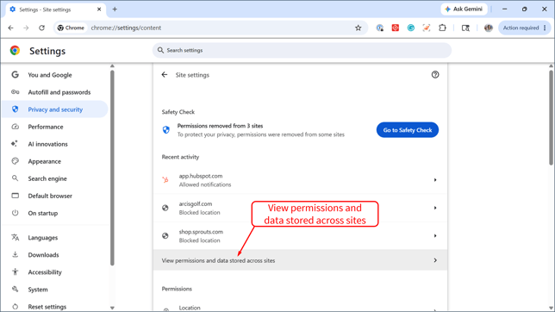Screen dimensions: 555x312
Task: Open Accessibility settings
Action: pyautogui.click(x=55, y=272)
